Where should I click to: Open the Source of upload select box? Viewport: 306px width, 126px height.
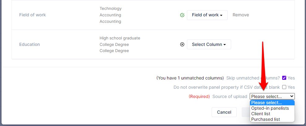click(x=272, y=96)
